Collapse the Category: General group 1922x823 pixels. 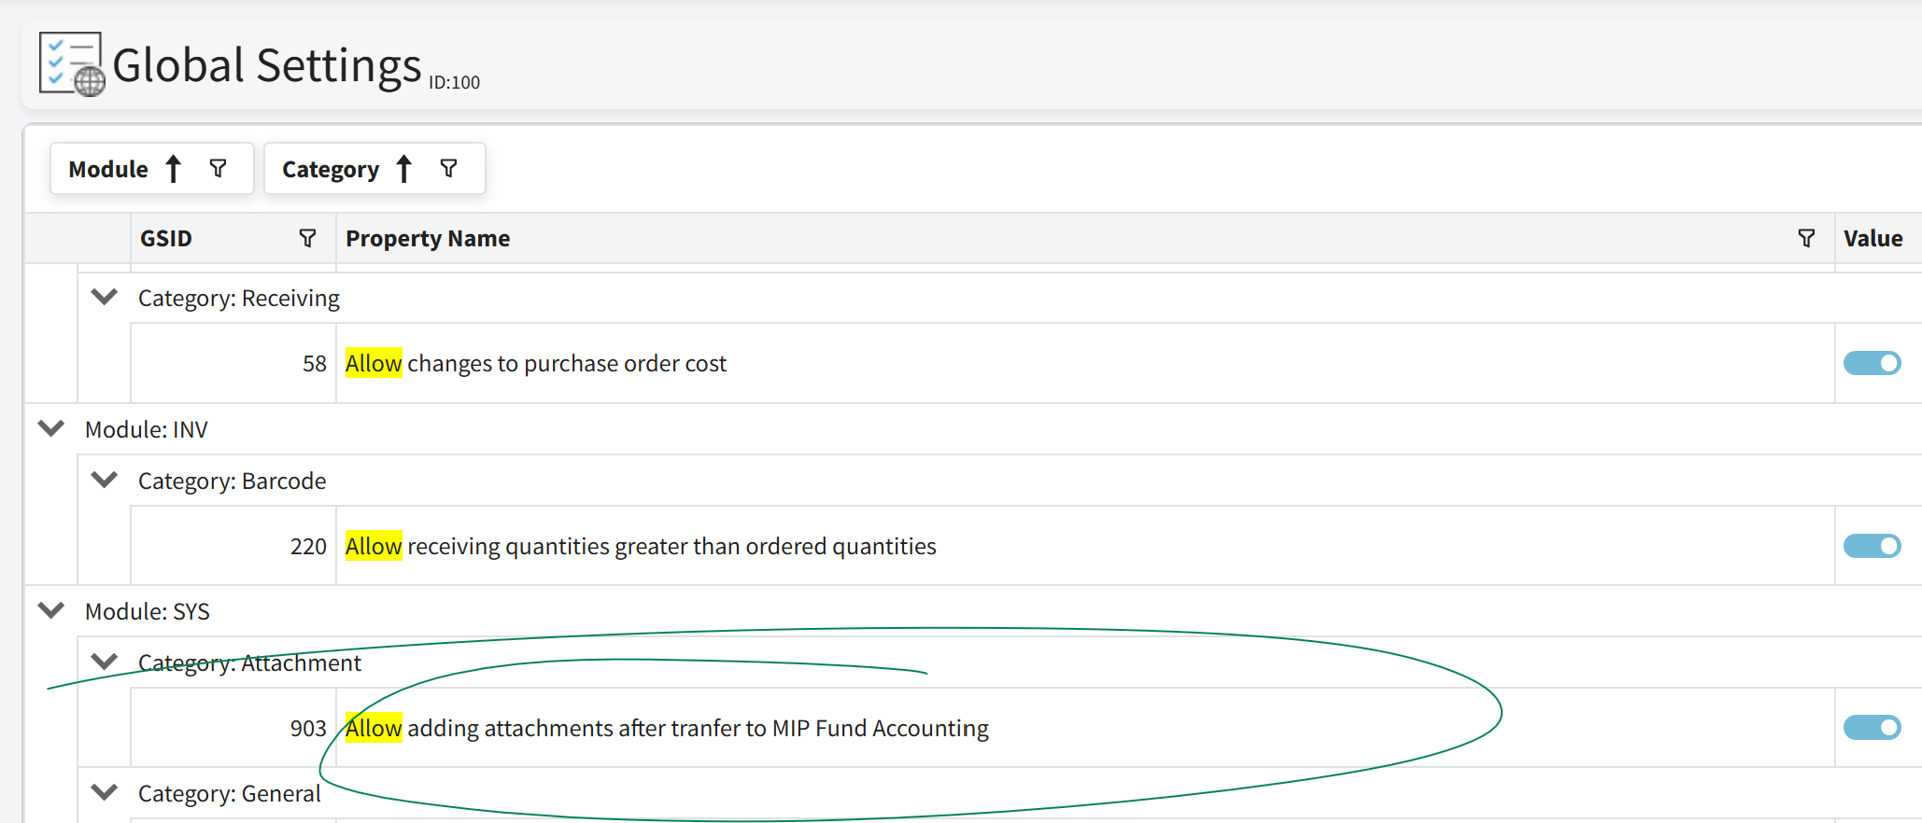[x=105, y=793]
